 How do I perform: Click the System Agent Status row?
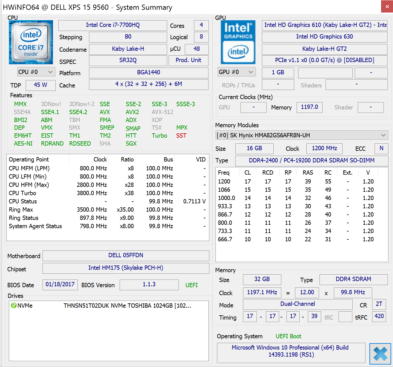click(107, 226)
